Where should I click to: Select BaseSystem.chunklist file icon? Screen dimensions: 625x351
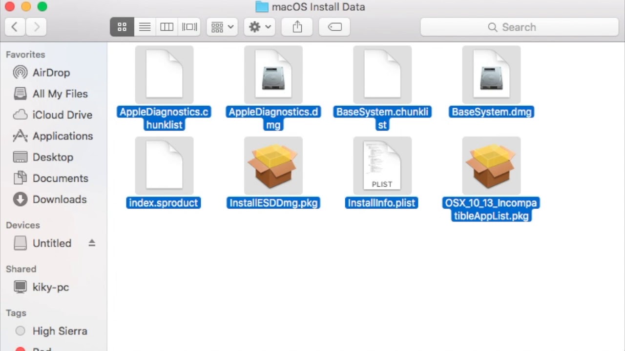pos(382,75)
